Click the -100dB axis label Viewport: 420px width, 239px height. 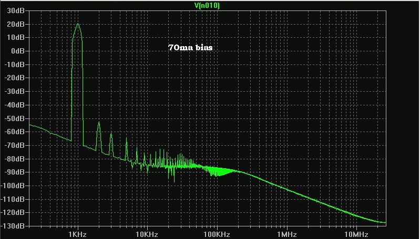coord(13,186)
